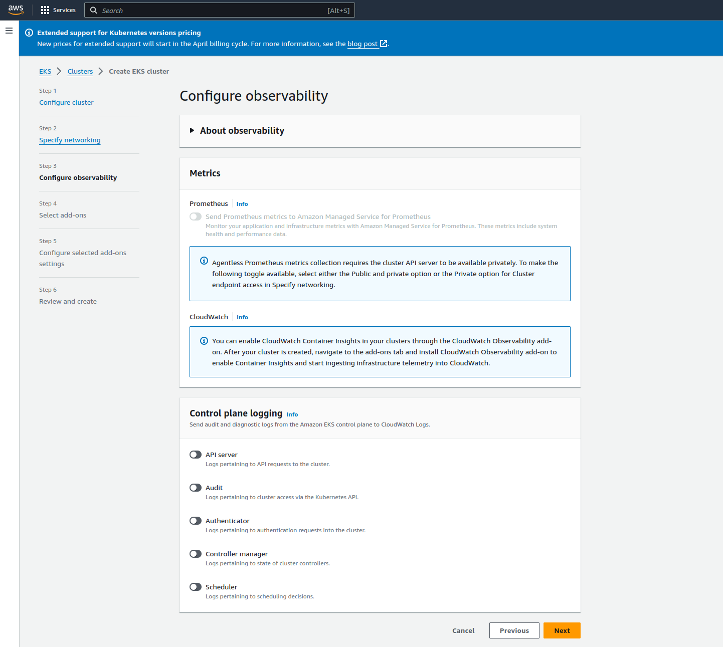Click the EKS breadcrumb link
The width and height of the screenshot is (723, 647).
(45, 71)
